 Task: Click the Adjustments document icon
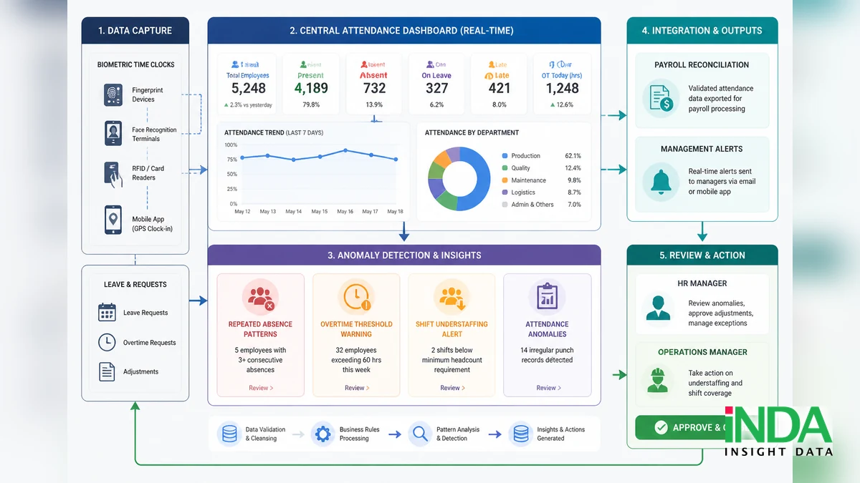pyautogui.click(x=107, y=371)
